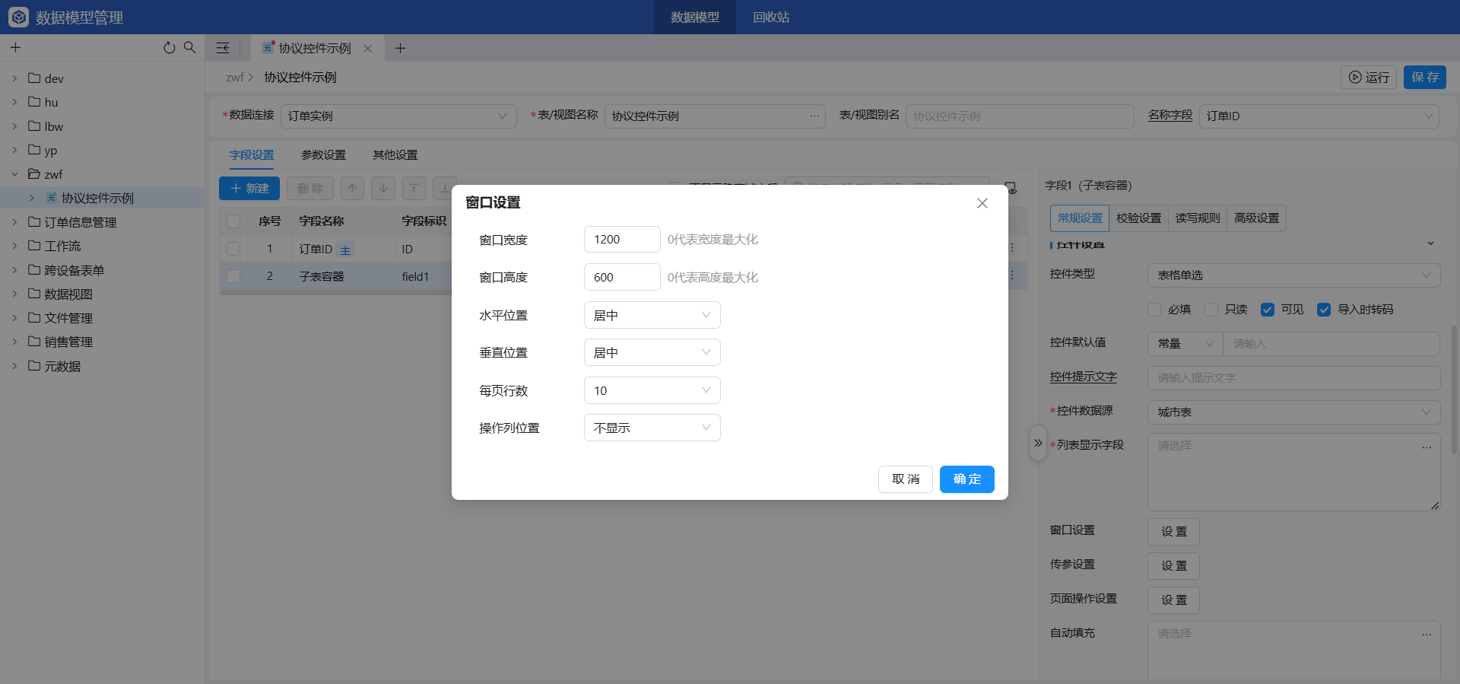Uncheck the 导入时转码 checkbox
1460x684 pixels.
[1324, 310]
